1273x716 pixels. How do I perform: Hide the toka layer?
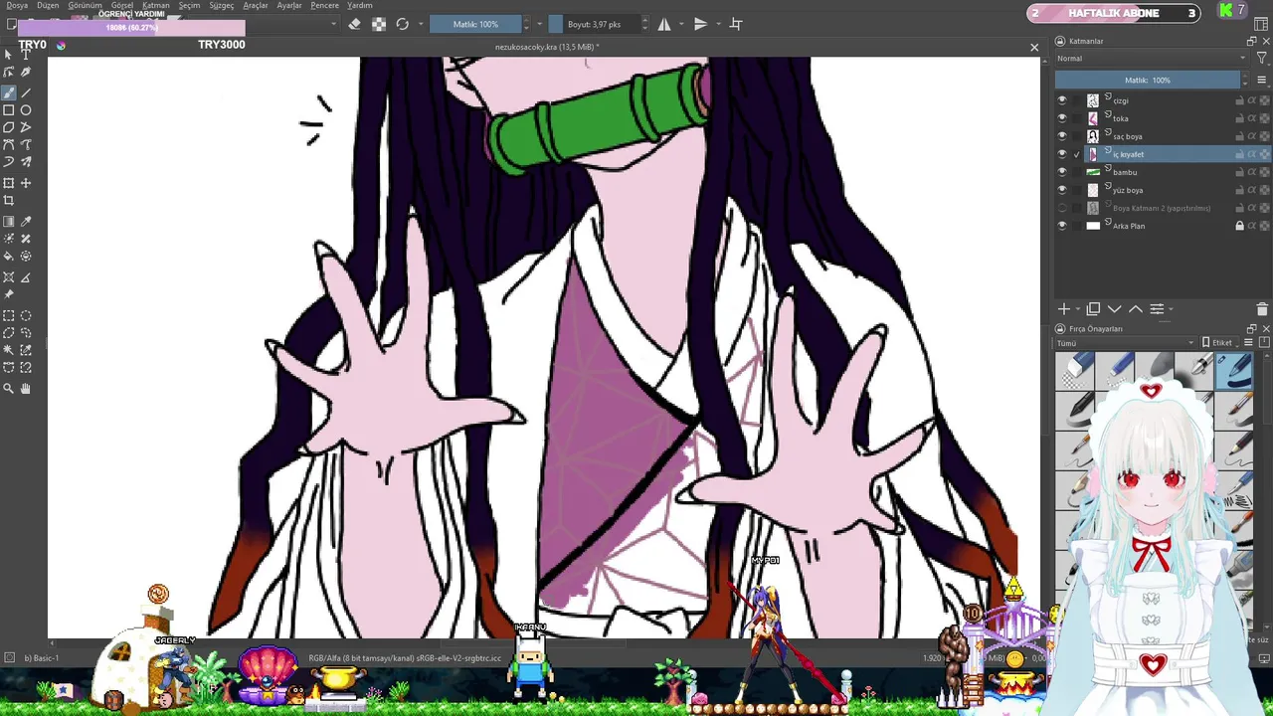coord(1061,118)
